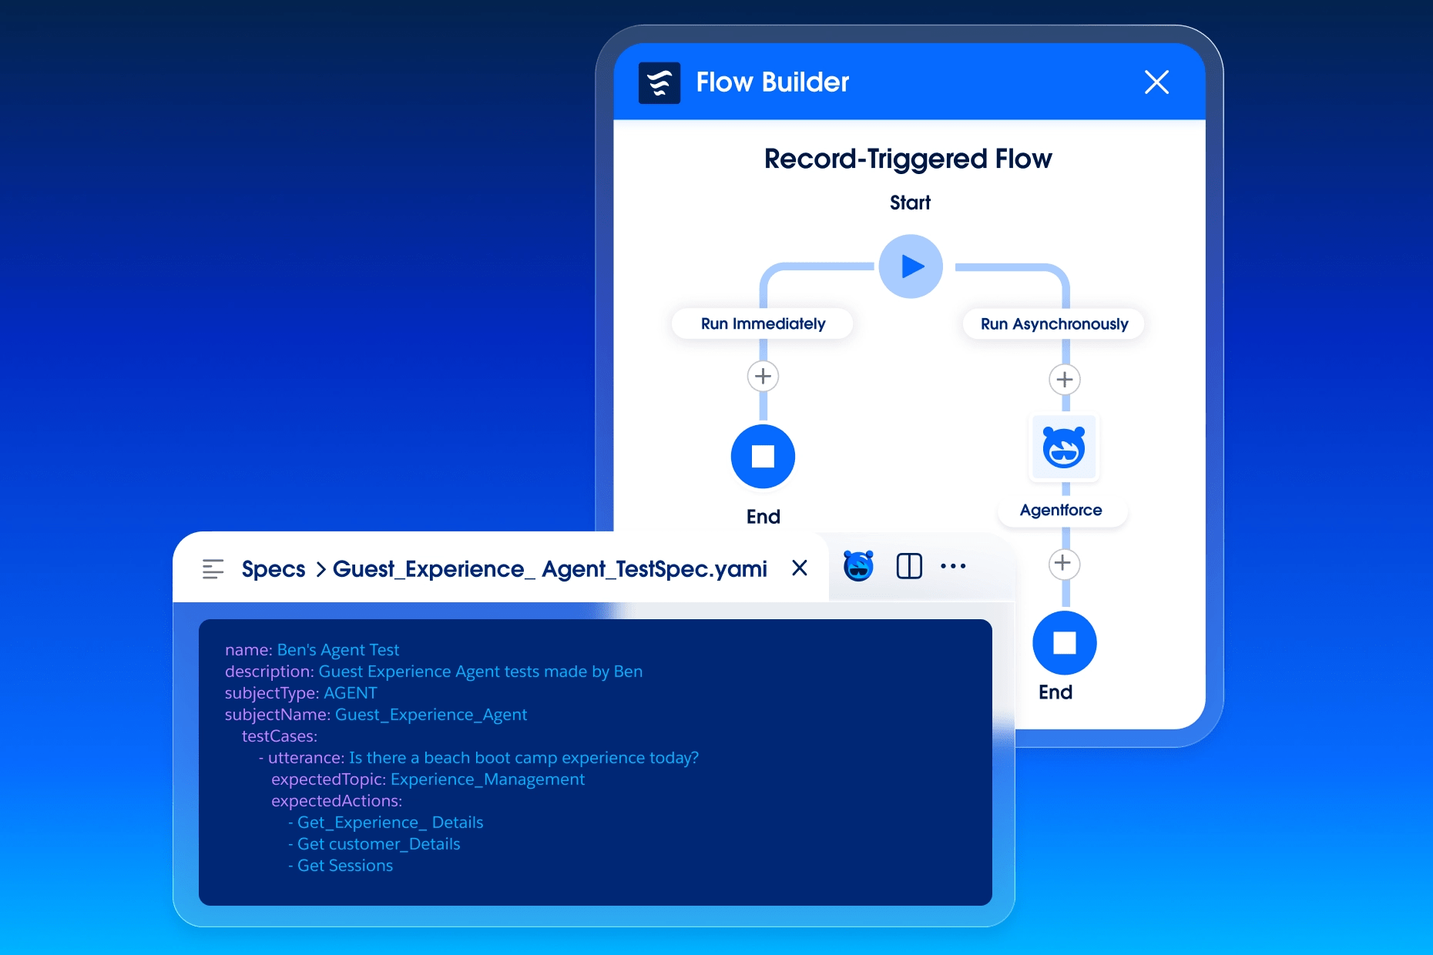Close the Flow Builder window
The width and height of the screenshot is (1433, 955).
click(x=1156, y=82)
